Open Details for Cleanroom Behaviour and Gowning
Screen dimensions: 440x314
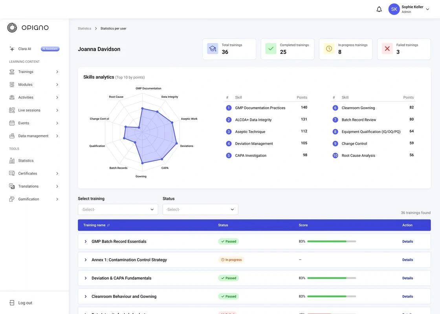[407, 296]
